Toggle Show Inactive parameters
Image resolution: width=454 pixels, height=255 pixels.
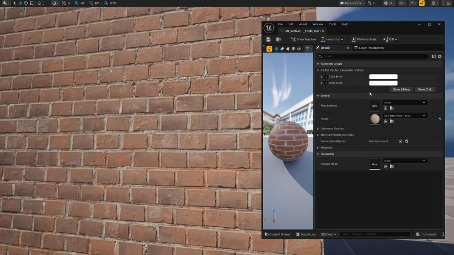tap(304, 39)
